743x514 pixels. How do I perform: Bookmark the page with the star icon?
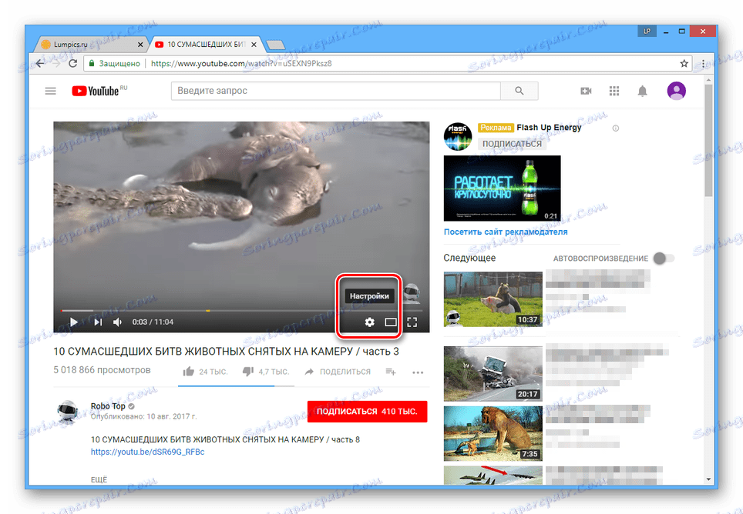pyautogui.click(x=684, y=63)
